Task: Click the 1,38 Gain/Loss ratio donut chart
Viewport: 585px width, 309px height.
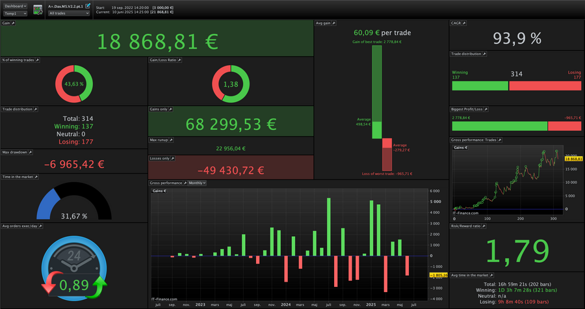Action: click(231, 84)
